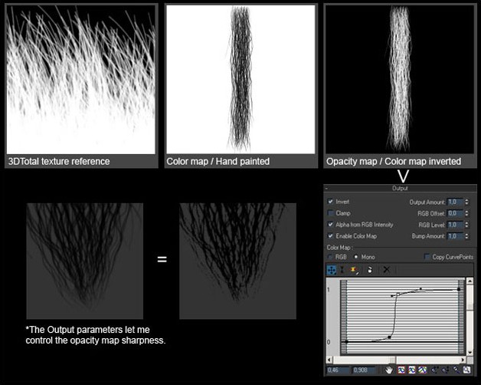Select the lower middle curve control point
The height and width of the screenshot is (385, 481).
pyautogui.click(x=389, y=337)
